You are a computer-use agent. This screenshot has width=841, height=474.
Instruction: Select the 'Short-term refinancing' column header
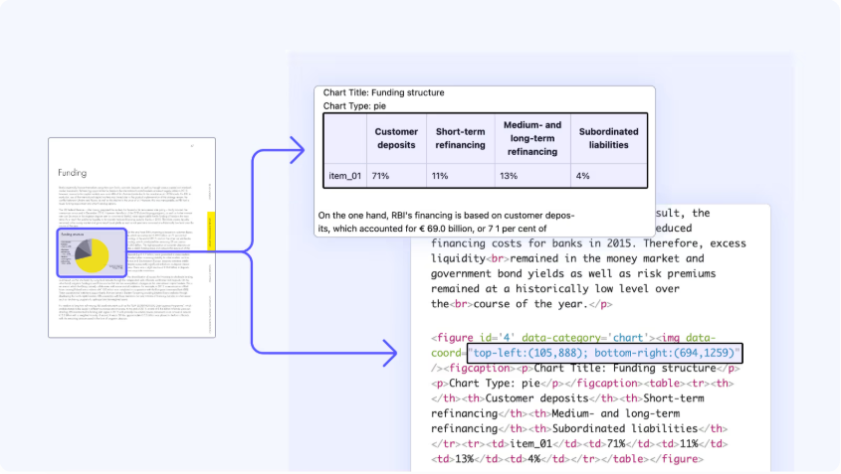(x=460, y=138)
